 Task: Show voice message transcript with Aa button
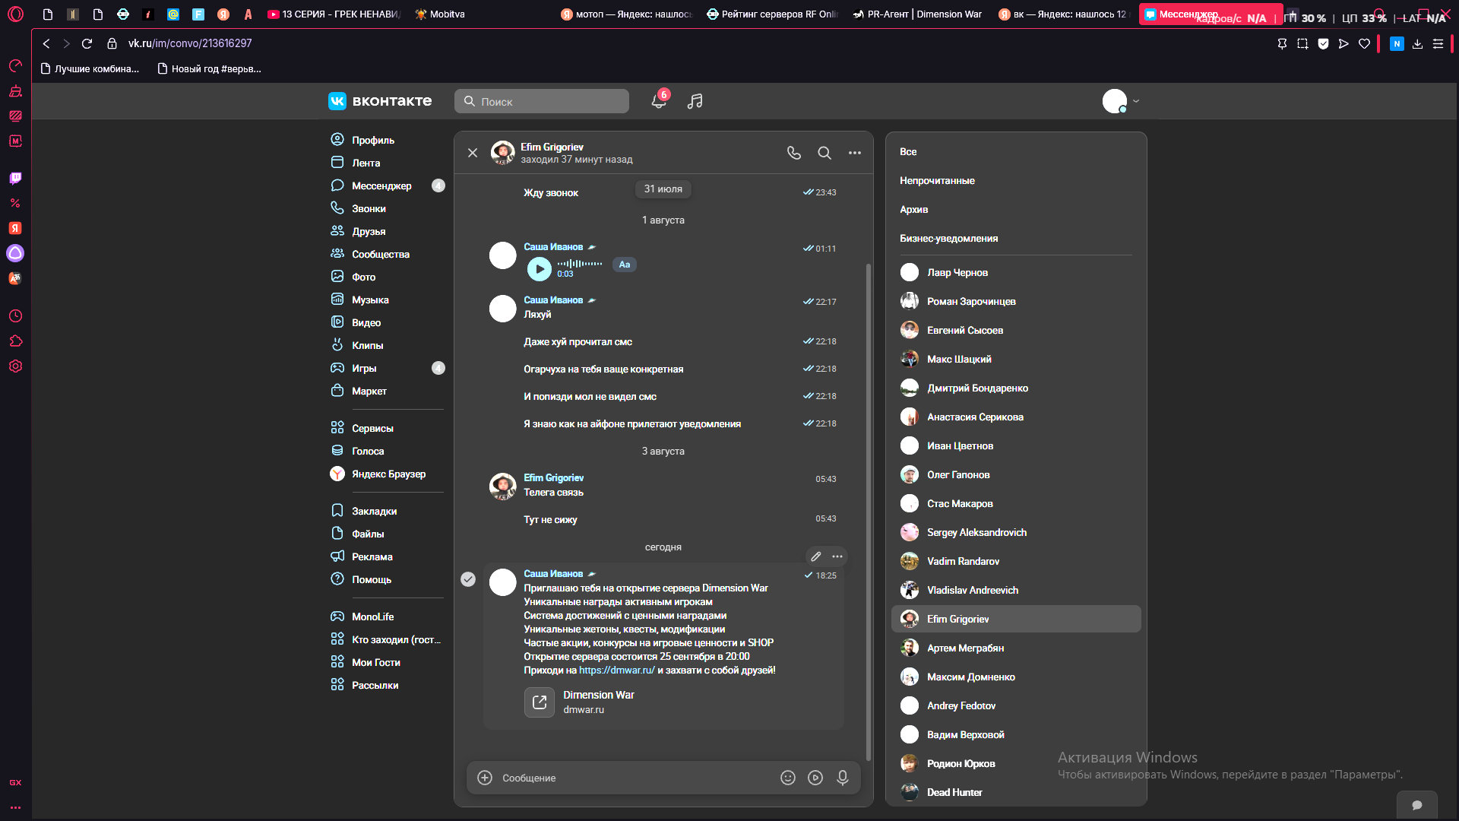(625, 265)
